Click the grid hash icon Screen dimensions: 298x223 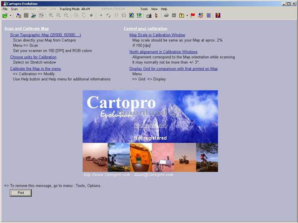[116, 15]
